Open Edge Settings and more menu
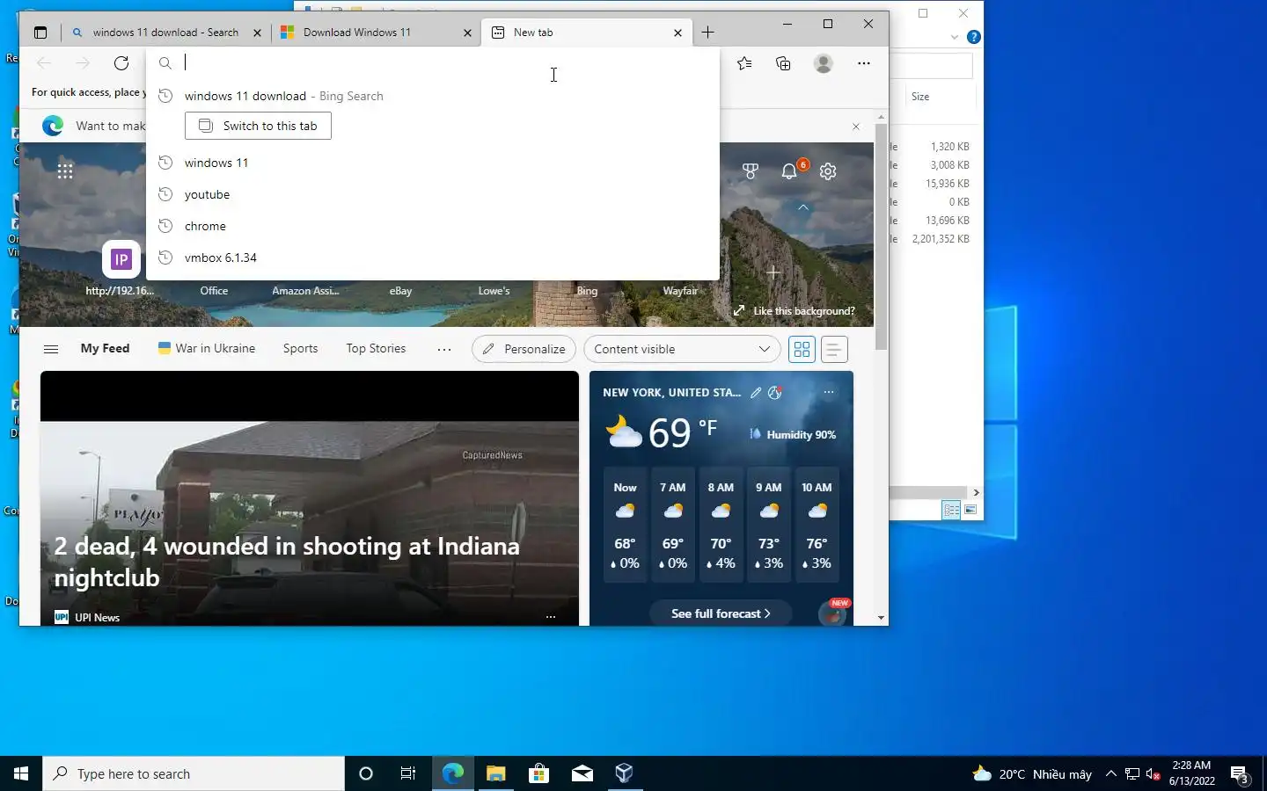This screenshot has width=1267, height=791. click(864, 63)
